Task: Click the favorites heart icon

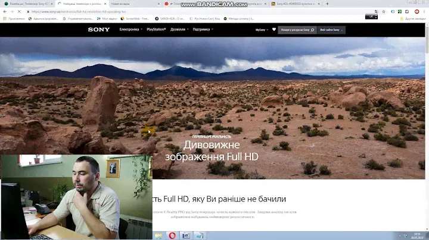Action: coord(274,29)
